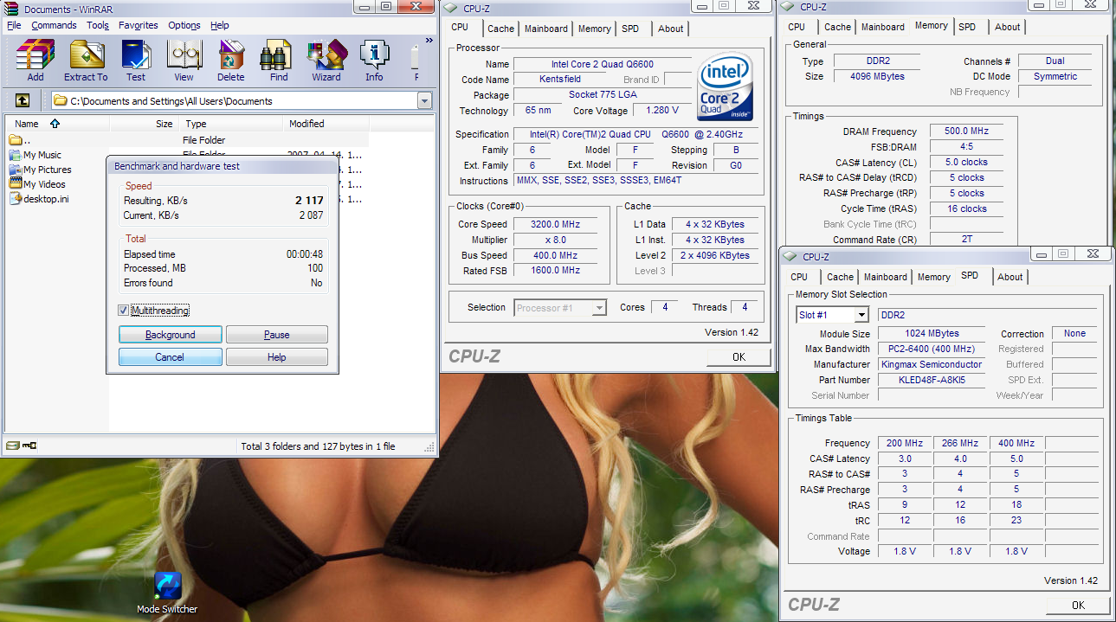Click the Find binoculars icon
This screenshot has width=1116, height=622.
(x=279, y=59)
